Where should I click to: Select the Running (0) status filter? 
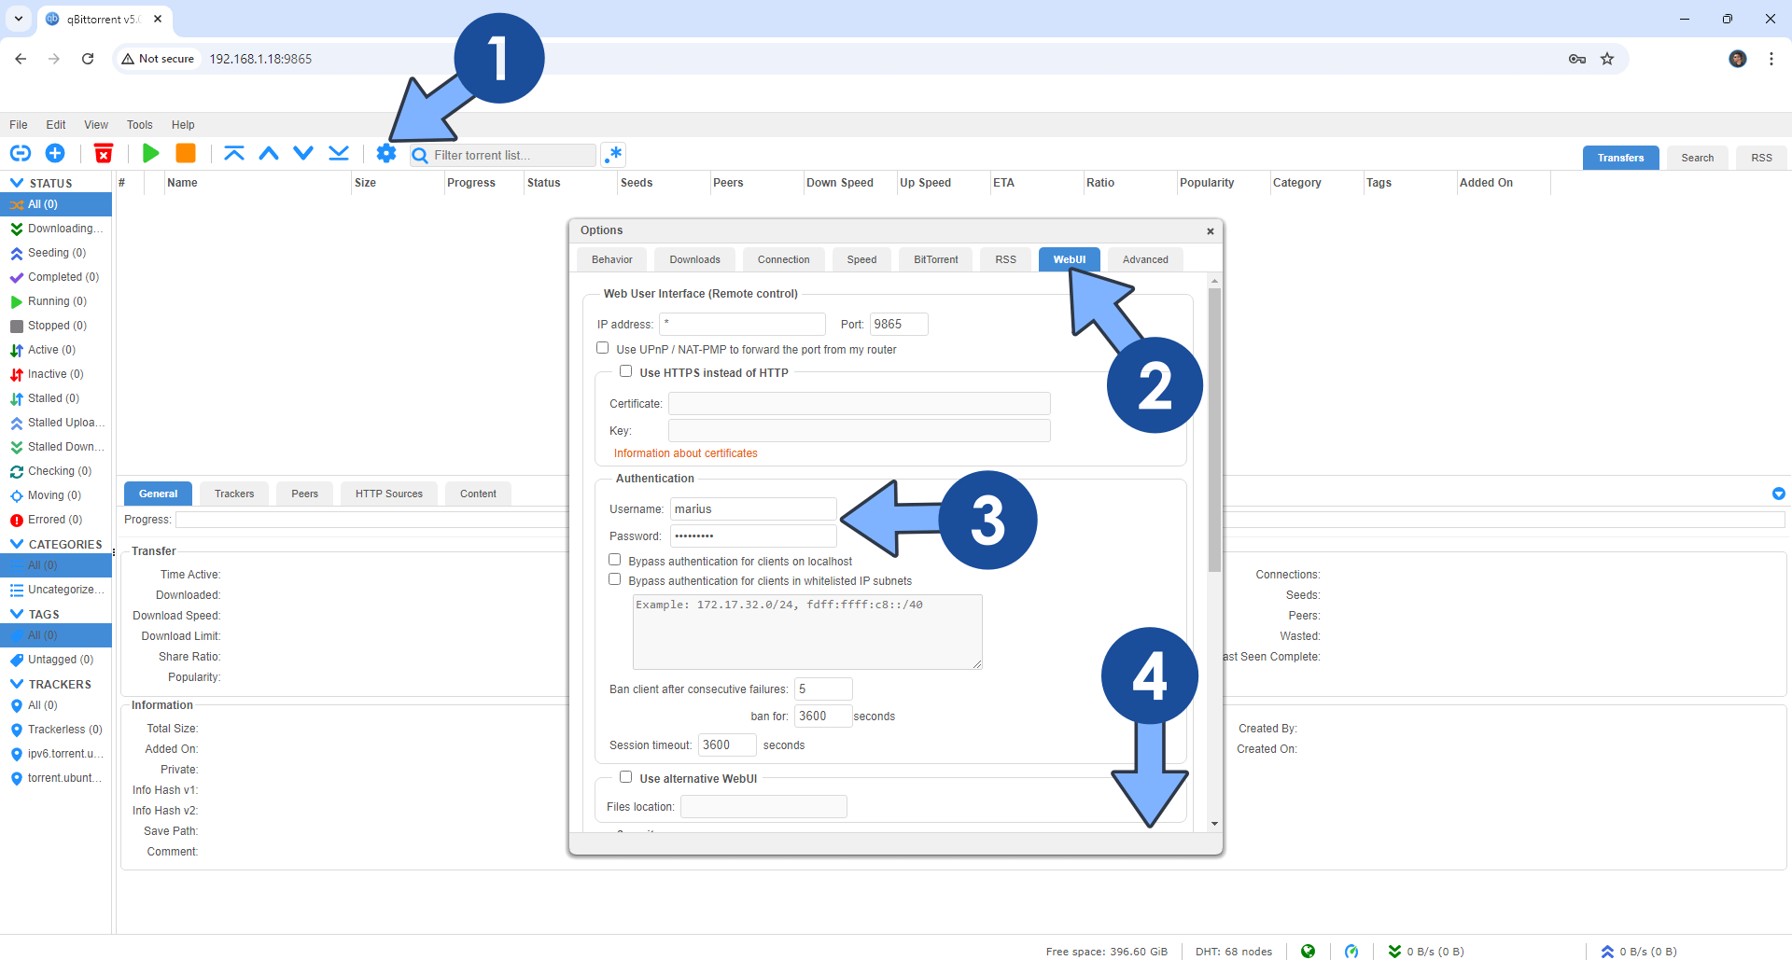(x=56, y=301)
